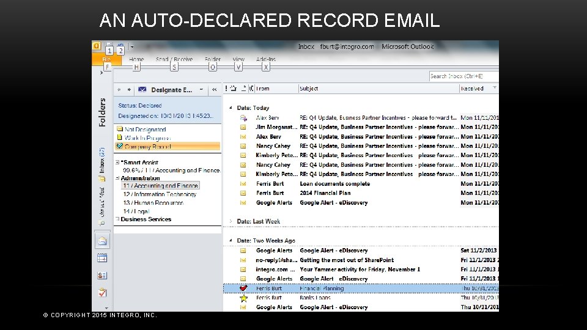Viewport: 587px width, 330px height.
Task: Select 99.6% / 11 / Accounting and Finance suggestion
Action: (x=171, y=170)
